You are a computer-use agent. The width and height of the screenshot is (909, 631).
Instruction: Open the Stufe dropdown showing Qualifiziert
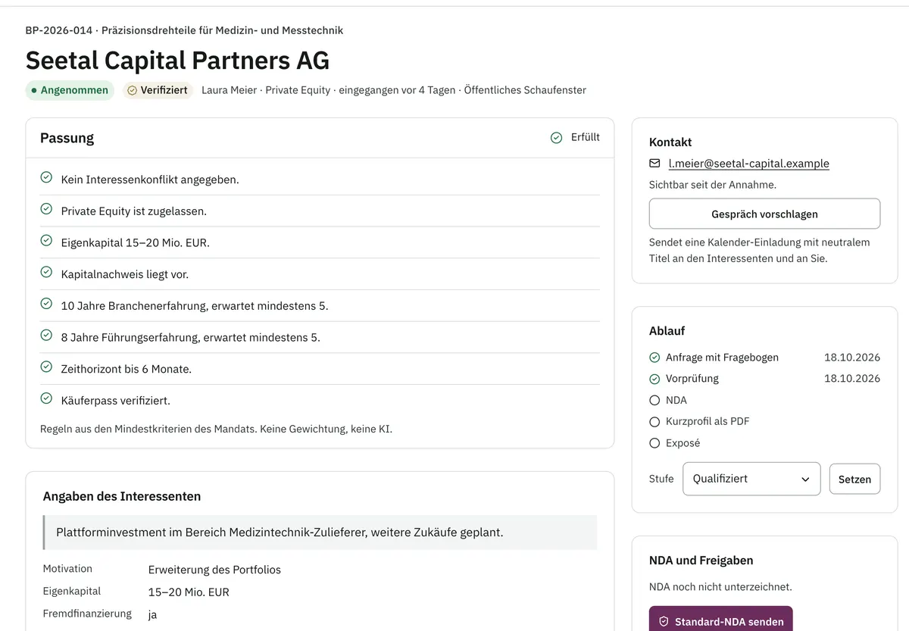pyautogui.click(x=751, y=479)
